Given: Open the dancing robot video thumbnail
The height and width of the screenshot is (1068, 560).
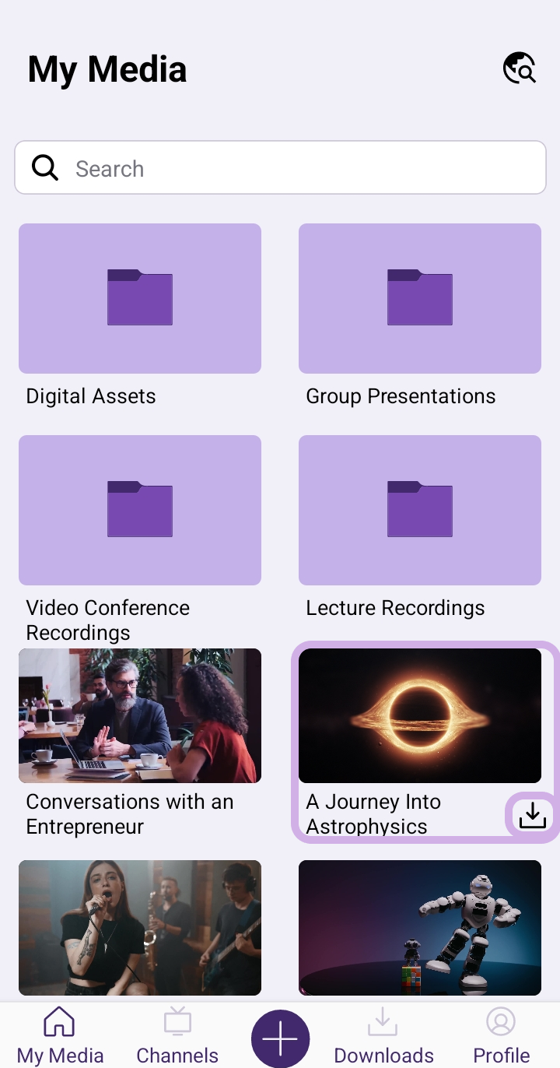Looking at the screenshot, I should [420, 927].
